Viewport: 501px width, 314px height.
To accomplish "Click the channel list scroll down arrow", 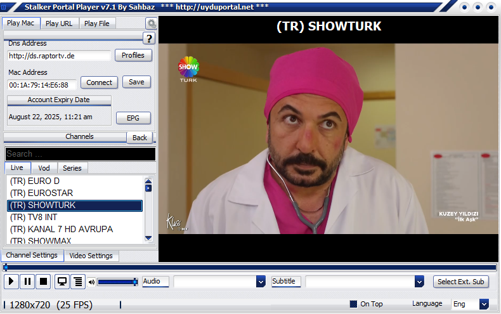I will pyautogui.click(x=148, y=238).
